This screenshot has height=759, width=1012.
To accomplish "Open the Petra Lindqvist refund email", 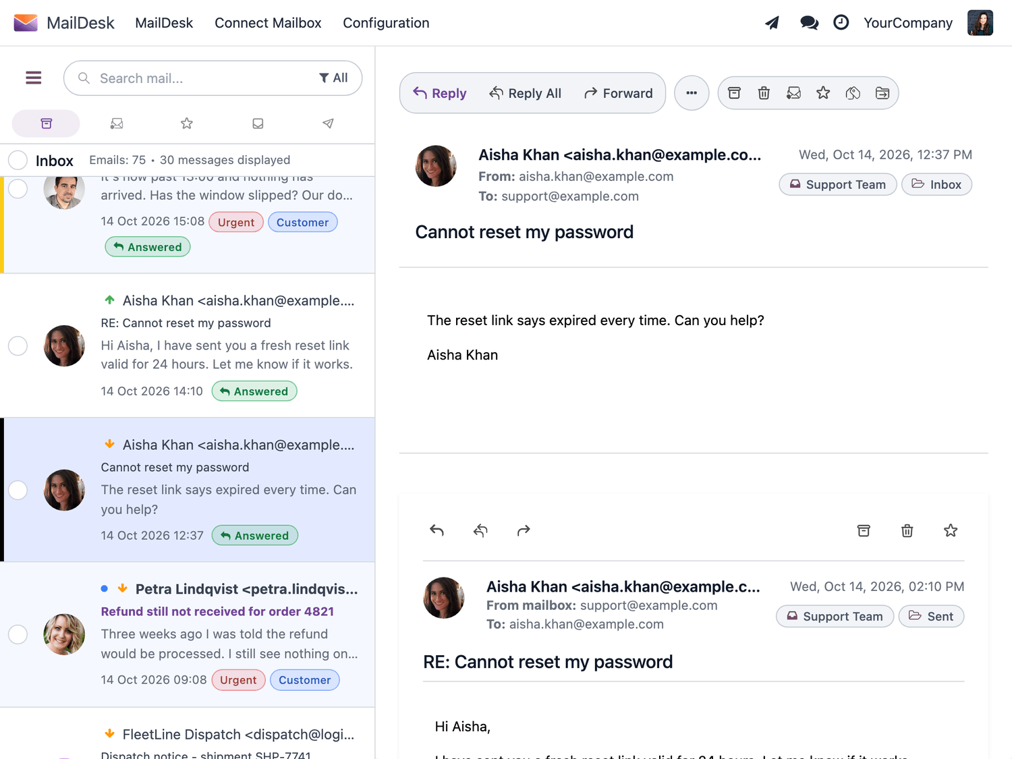I will pyautogui.click(x=188, y=634).
